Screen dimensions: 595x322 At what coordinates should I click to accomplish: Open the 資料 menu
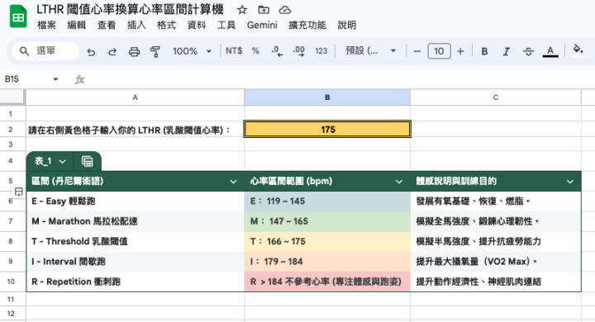[x=197, y=25]
